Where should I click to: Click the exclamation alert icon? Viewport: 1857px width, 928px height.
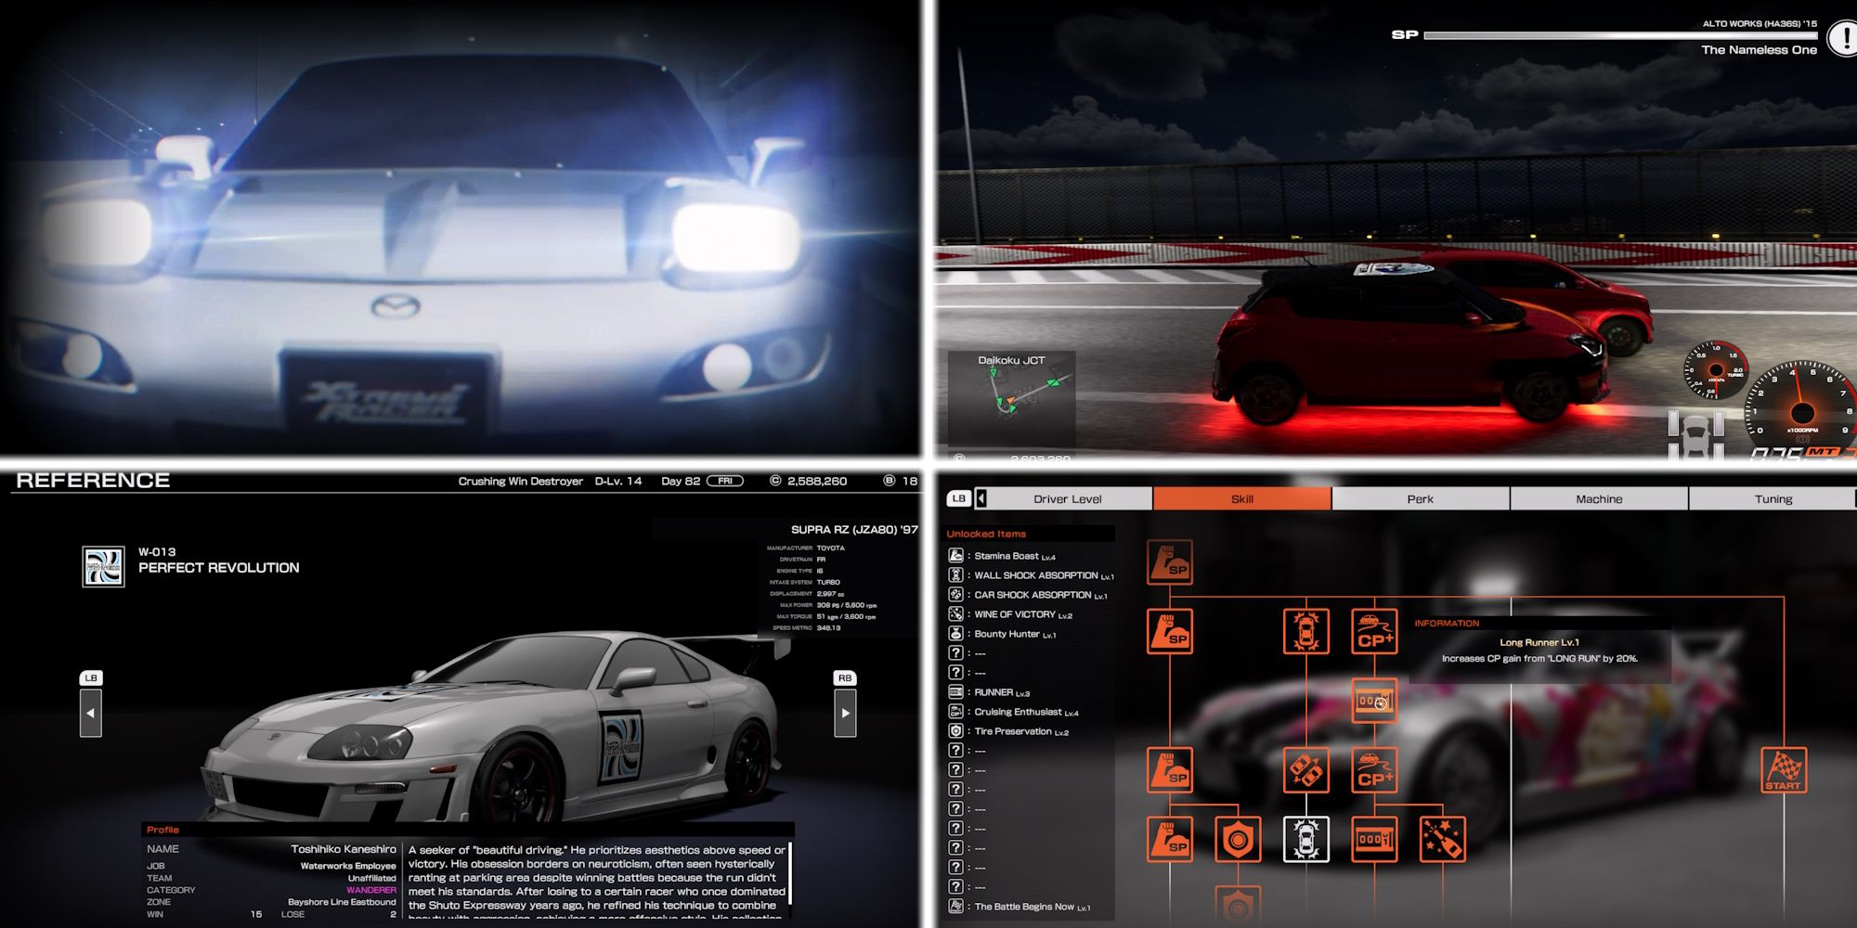coord(1843,38)
